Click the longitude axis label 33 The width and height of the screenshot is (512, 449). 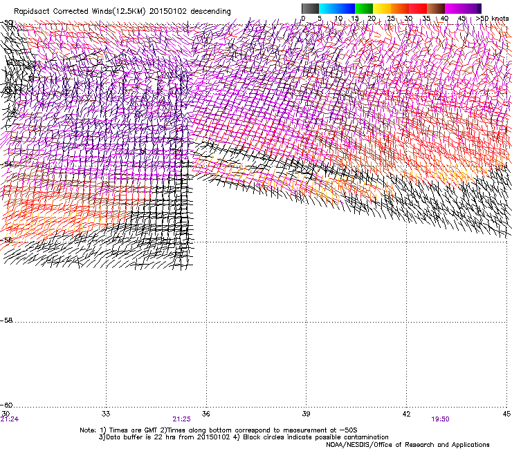[106, 414]
